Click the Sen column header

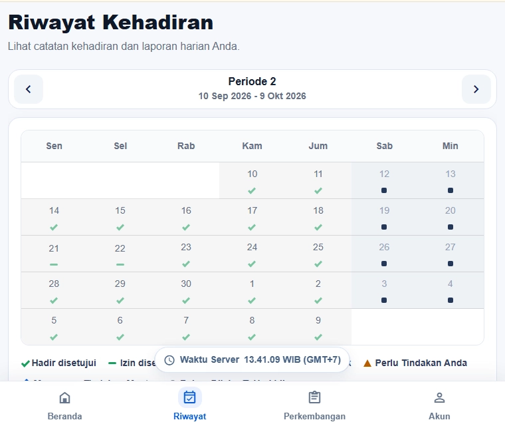(x=54, y=146)
